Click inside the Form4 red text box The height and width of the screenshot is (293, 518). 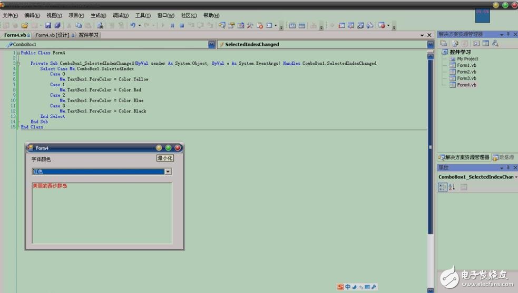pyautogui.click(x=102, y=213)
